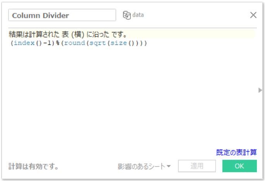Screen dimensions: 265x181
Task: Close the calculation editor with the X
Action: 253,15
